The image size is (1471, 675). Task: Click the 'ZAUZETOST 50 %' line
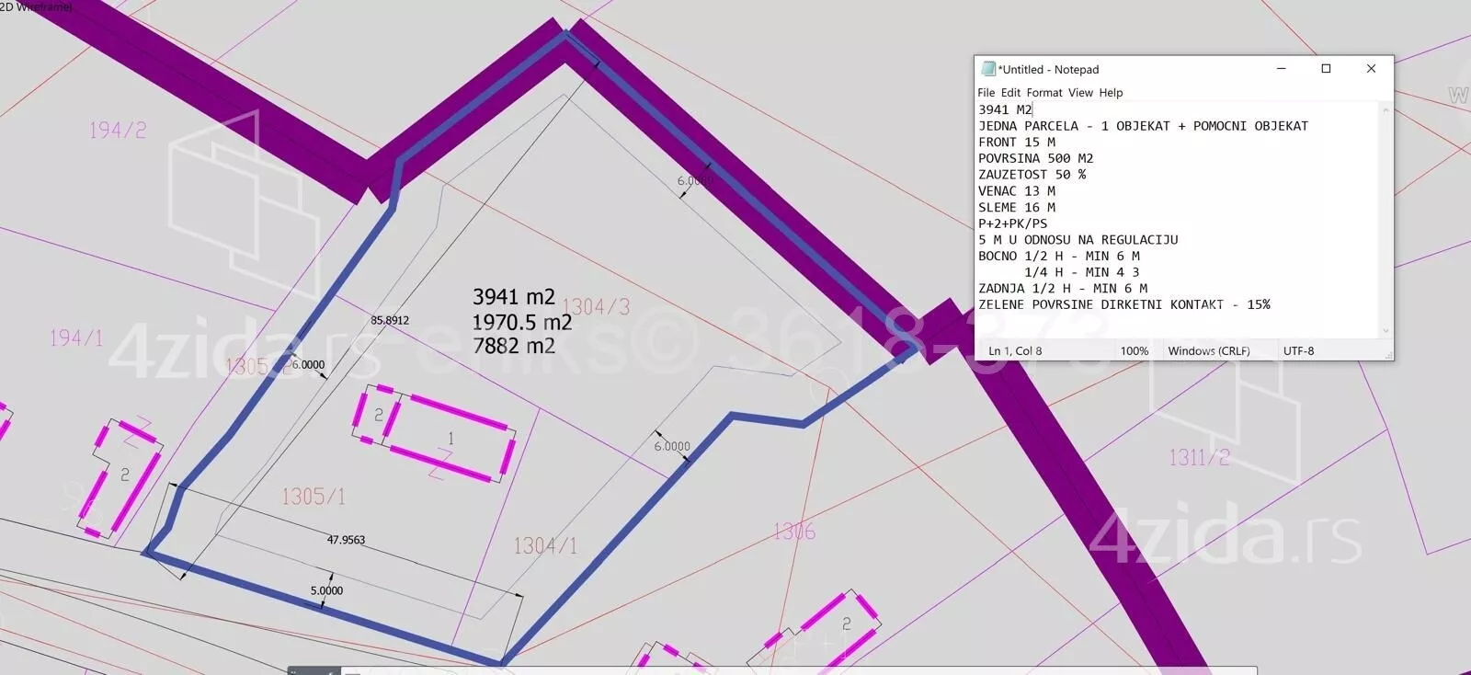1032,175
